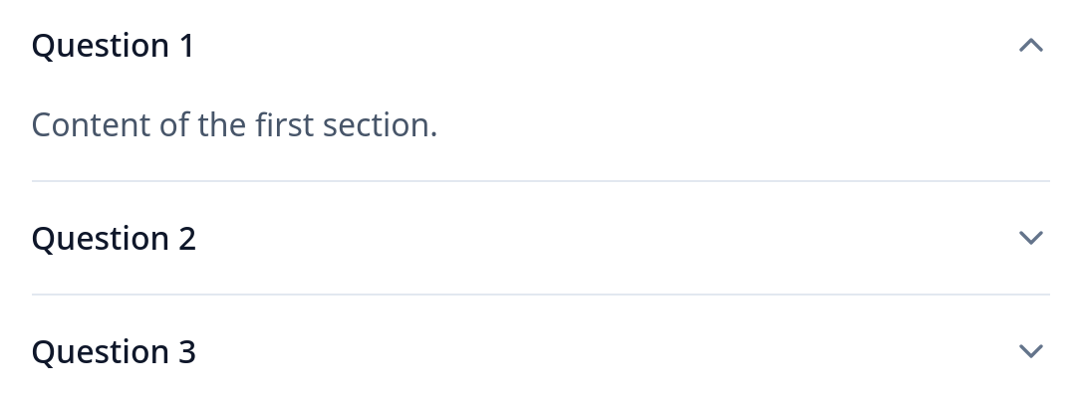Click the number '3' in the third heading
Viewport: 1082px width, 400px height.
pyautogui.click(x=187, y=351)
